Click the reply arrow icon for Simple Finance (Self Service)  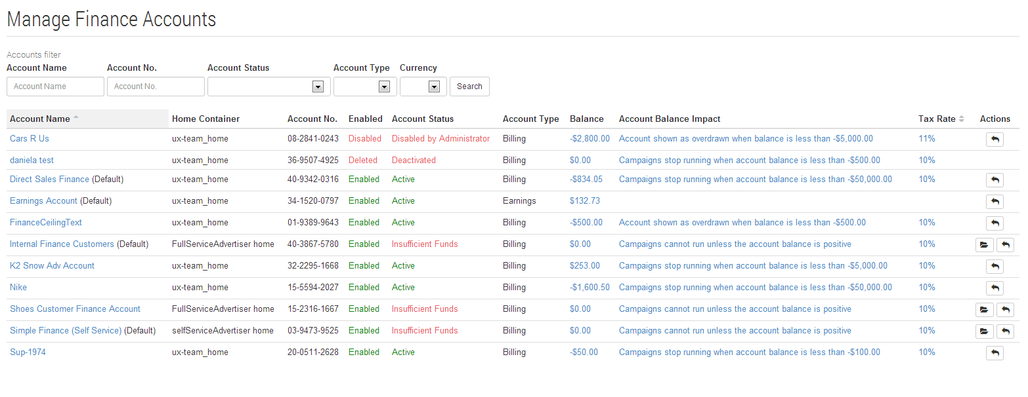(x=1005, y=331)
